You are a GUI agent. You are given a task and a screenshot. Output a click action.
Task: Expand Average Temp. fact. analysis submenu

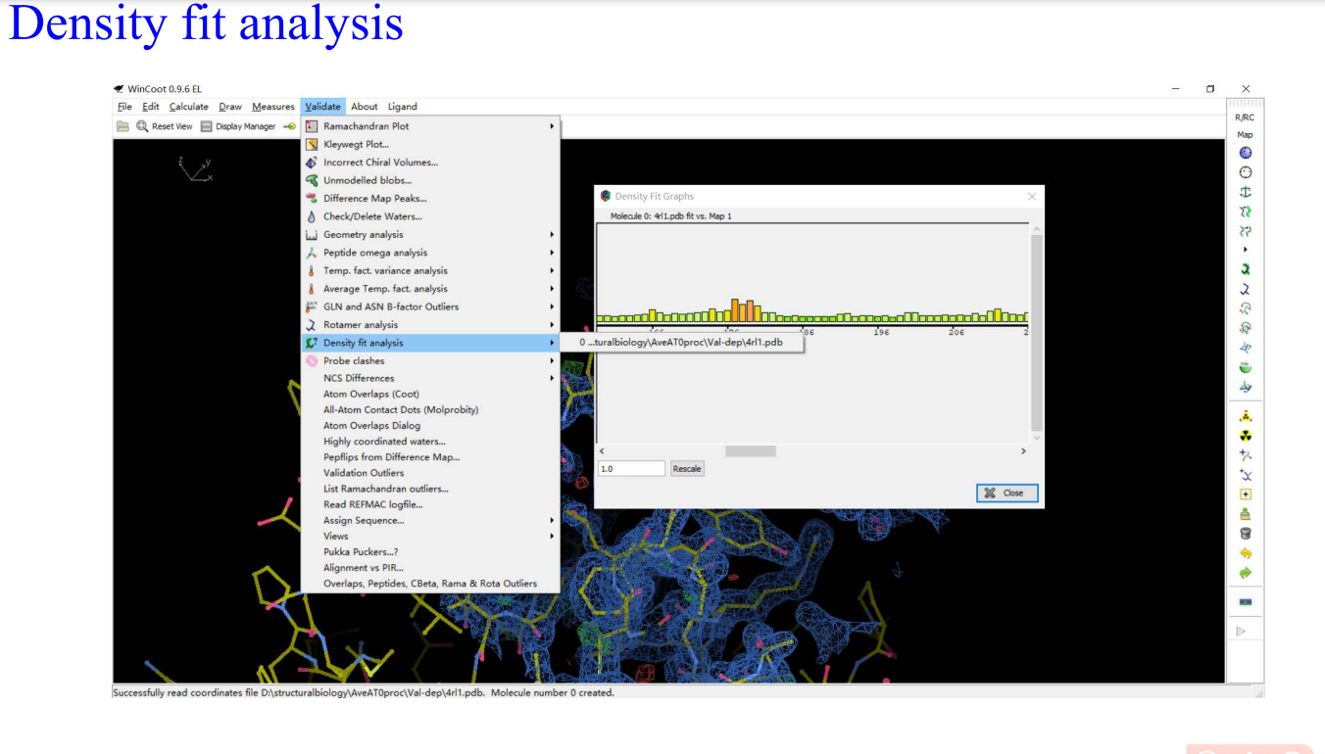(430, 289)
